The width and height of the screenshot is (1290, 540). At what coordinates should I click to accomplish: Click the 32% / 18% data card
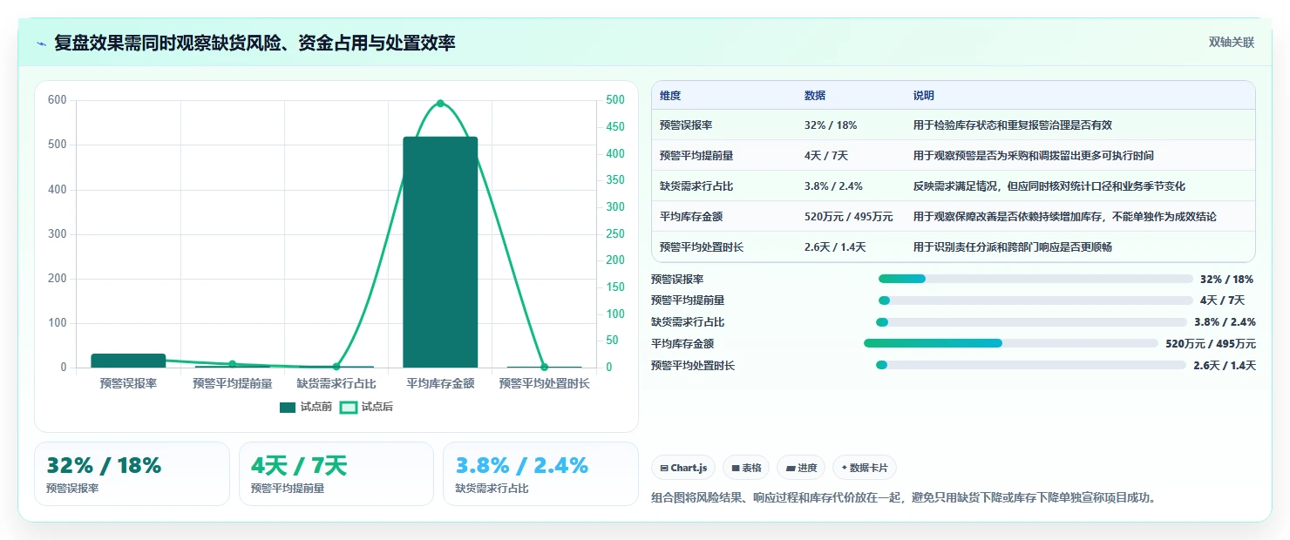pos(132,474)
